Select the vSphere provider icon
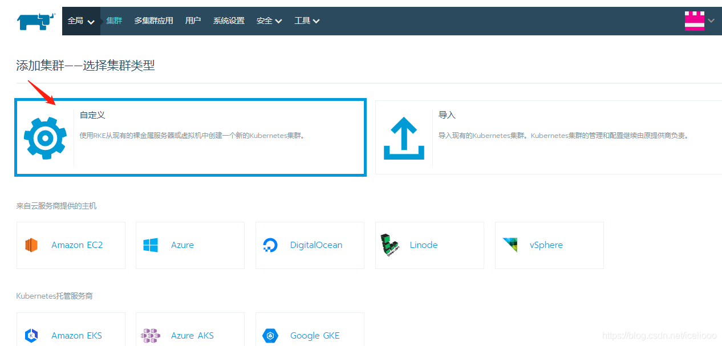 tap(510, 245)
